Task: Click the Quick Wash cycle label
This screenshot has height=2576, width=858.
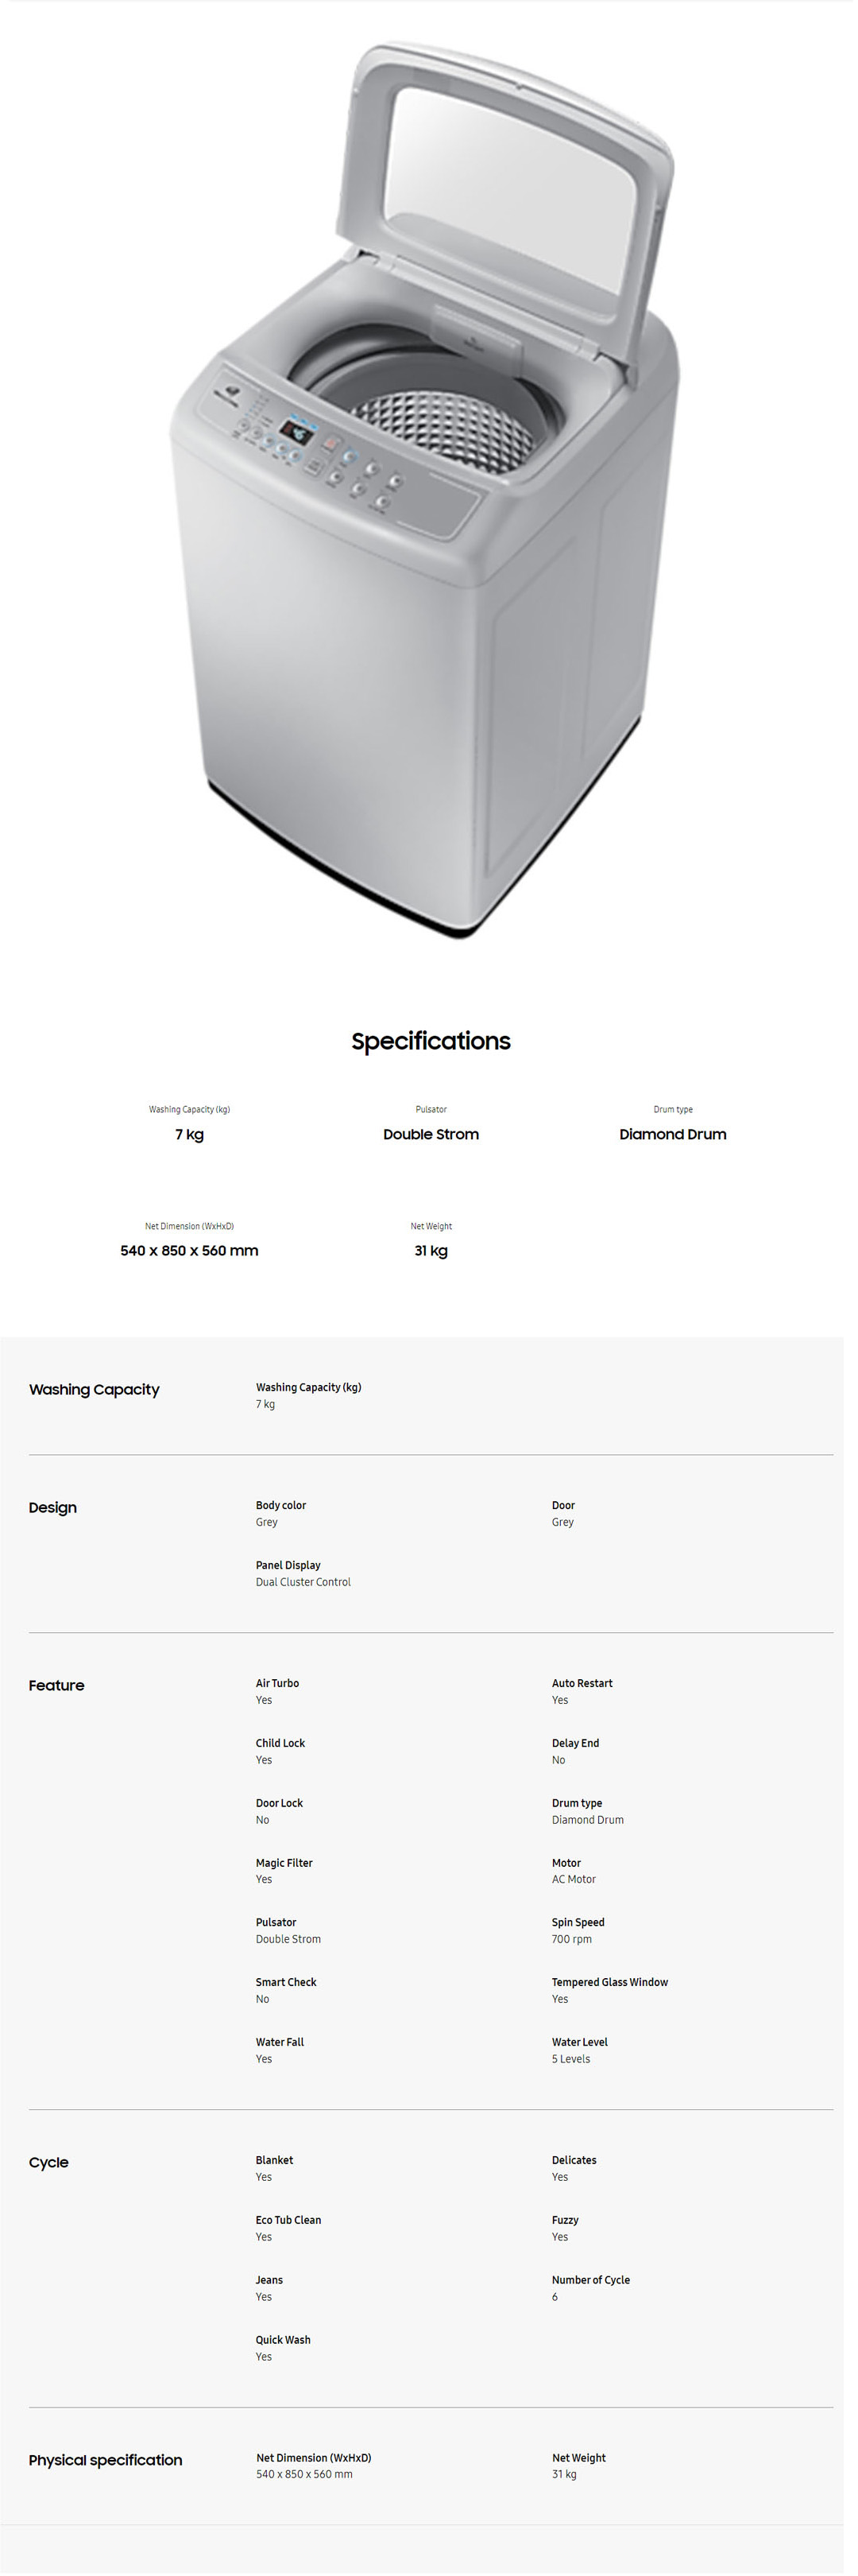Action: click(x=283, y=2340)
